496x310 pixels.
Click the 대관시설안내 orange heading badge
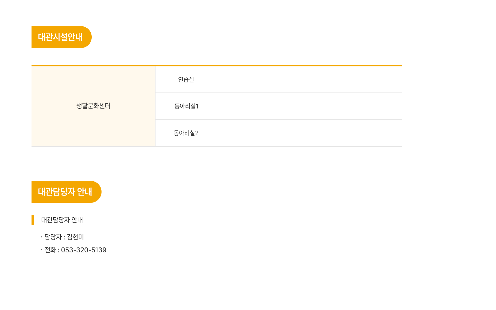pyautogui.click(x=60, y=37)
